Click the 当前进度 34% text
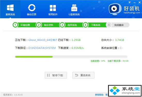This screenshot has width=142, height=97. [98, 61]
